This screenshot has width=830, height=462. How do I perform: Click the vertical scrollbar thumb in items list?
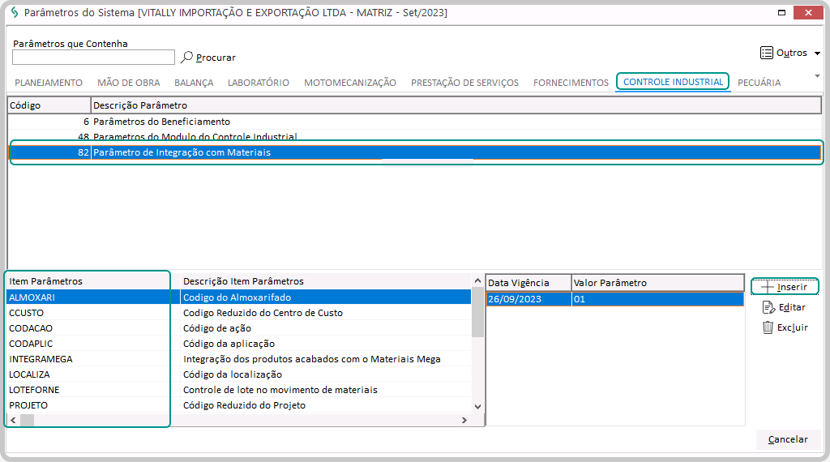tap(477, 312)
